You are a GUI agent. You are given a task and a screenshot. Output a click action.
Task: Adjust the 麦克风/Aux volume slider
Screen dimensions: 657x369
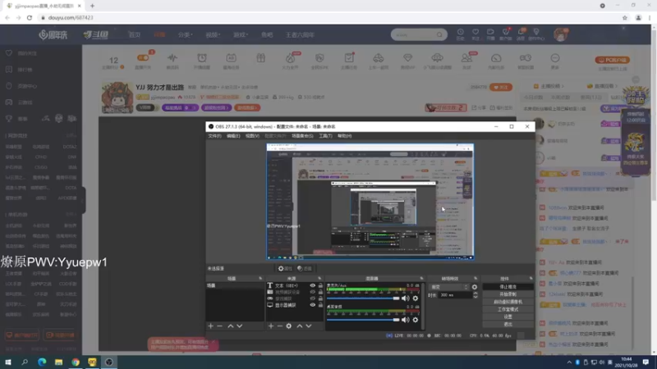[x=363, y=298]
